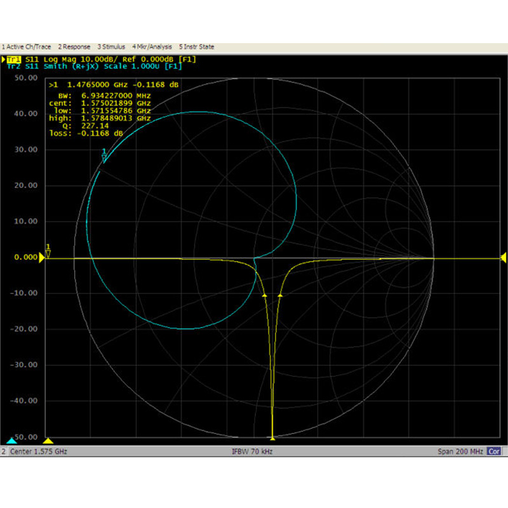Click marker 1 on cyan Smith trace
The image size is (508, 508).
click(104, 156)
